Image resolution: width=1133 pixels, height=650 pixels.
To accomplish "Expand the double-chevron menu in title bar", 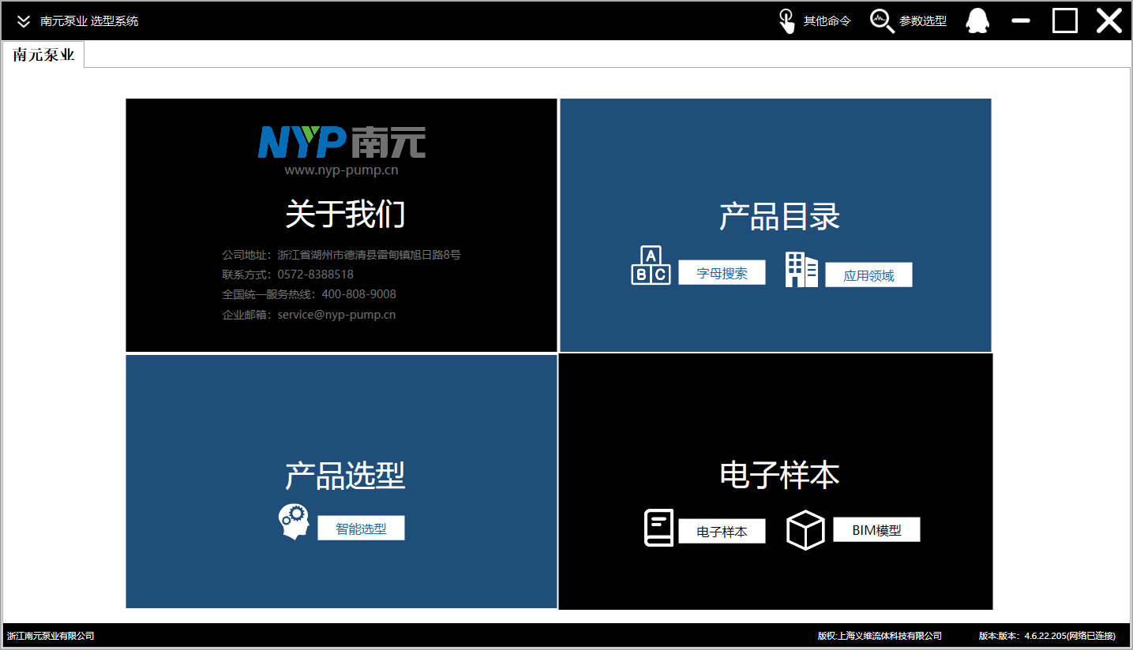I will pyautogui.click(x=24, y=21).
